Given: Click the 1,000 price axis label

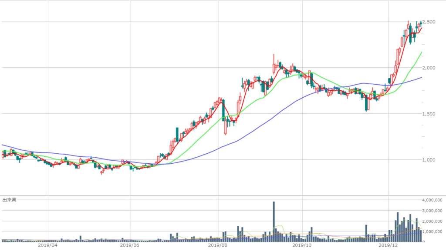Looking at the screenshot, I should click(x=429, y=160).
